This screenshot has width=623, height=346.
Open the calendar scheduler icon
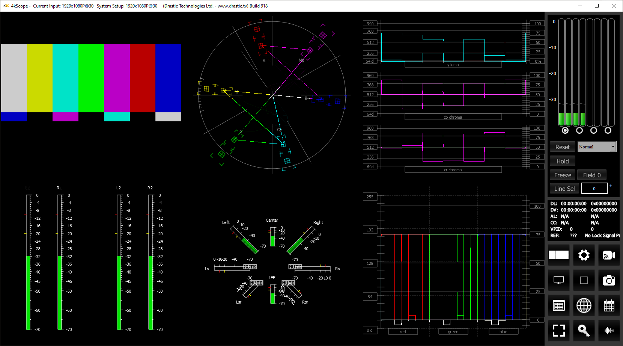coord(609,305)
